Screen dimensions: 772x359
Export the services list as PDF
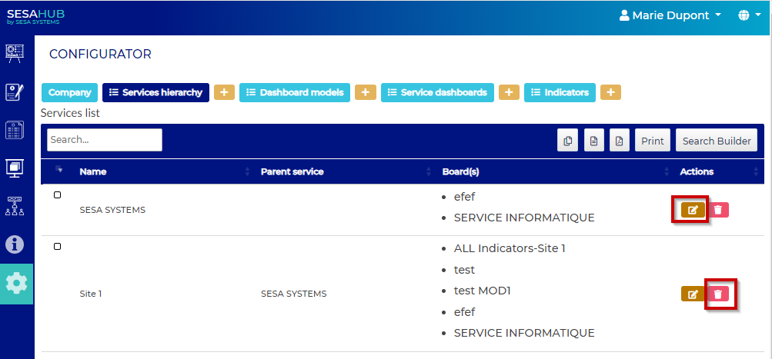click(619, 141)
